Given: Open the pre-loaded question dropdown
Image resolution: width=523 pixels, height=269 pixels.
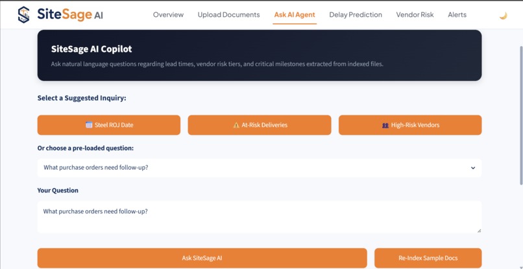Looking at the screenshot, I should coord(260,168).
